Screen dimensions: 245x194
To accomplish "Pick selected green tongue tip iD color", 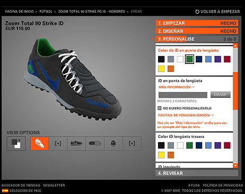I will (x=189, y=59).
